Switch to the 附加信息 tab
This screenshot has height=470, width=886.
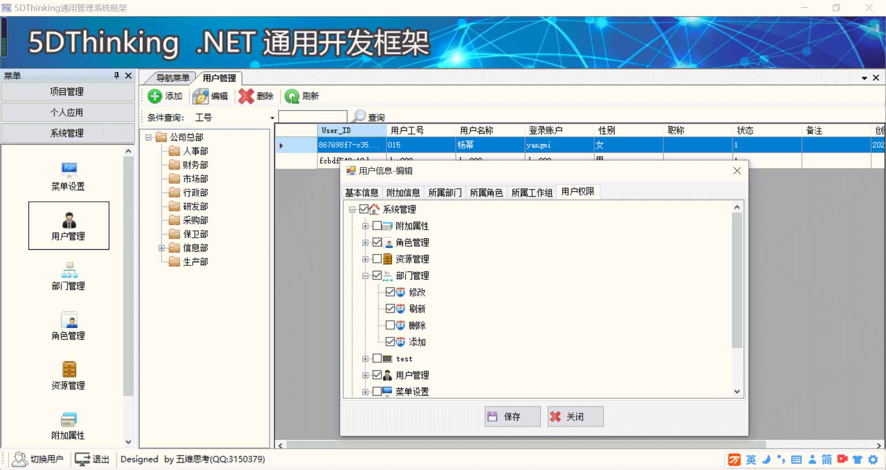pyautogui.click(x=403, y=193)
